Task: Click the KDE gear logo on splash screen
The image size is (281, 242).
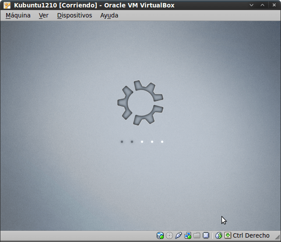Action: 140,102
